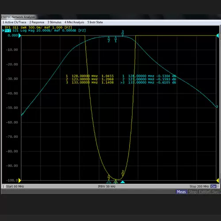The width and height of the screenshot is (221, 221).
Task: Click the yellow triangle beside -100.0
Action: pyautogui.click(x=20, y=180)
